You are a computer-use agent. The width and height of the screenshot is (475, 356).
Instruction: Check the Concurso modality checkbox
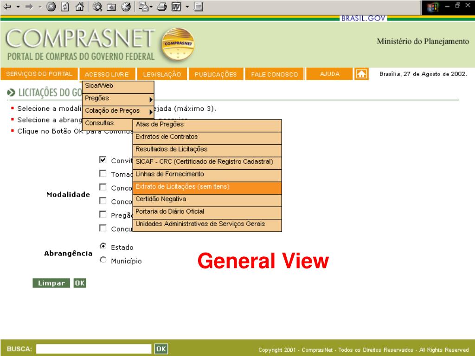click(103, 228)
